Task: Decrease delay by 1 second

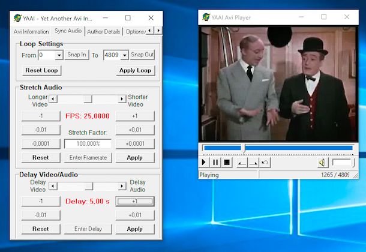Action: coord(41,201)
